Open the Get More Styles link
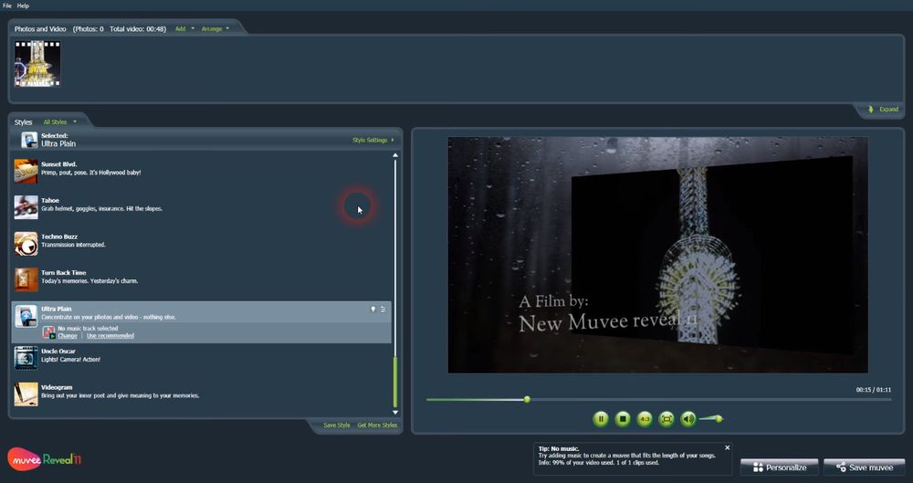913x483 pixels. pos(377,425)
